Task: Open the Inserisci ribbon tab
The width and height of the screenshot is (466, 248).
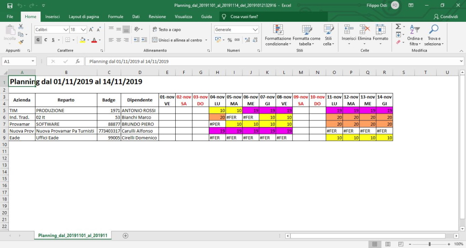Action: pyautogui.click(x=52, y=17)
